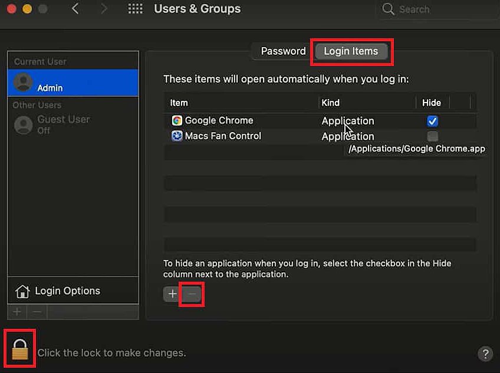Check Hide for Macs Fan Control
This screenshot has width=500, height=373.
[x=432, y=137]
